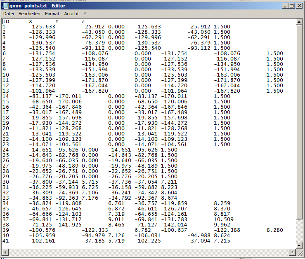Click the horizontal scrollbar track
305x259 pixels.
click(x=149, y=252)
